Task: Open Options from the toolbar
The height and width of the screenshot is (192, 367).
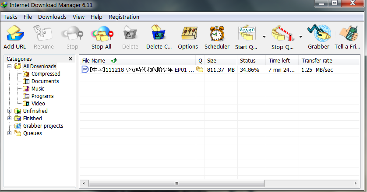Action: (x=189, y=33)
